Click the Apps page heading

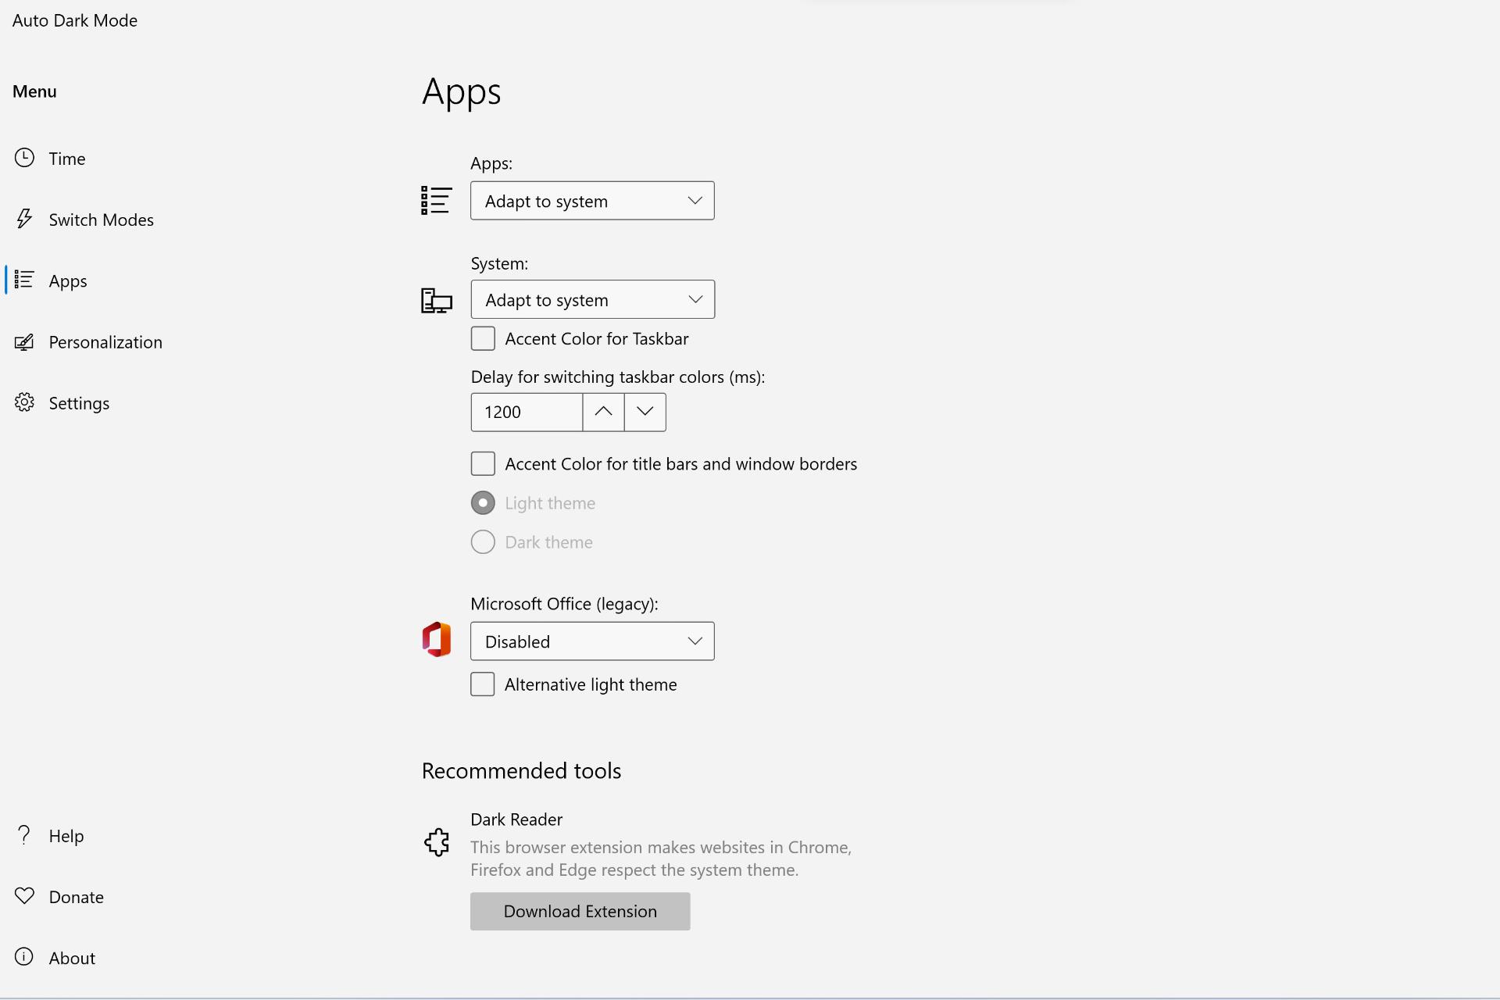point(461,91)
